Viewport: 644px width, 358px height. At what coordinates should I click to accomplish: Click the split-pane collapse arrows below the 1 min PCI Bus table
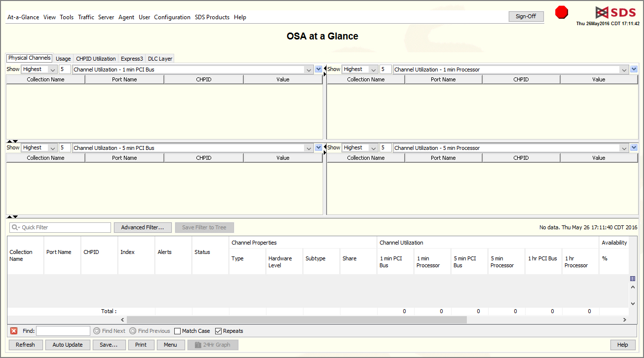(12, 141)
